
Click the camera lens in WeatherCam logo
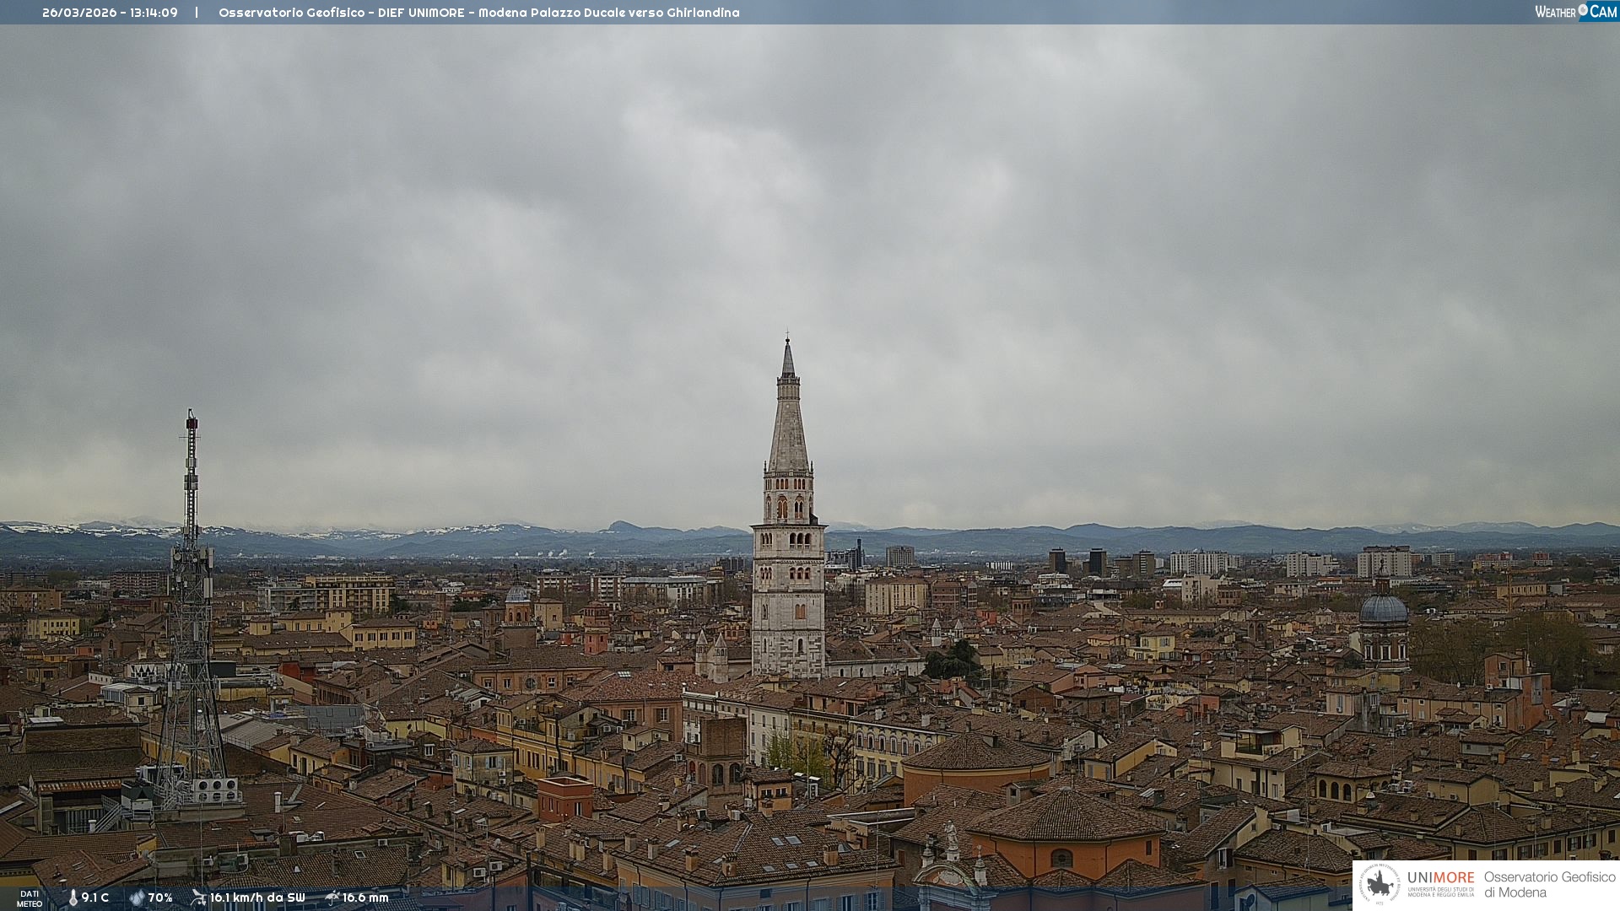pos(1583,9)
